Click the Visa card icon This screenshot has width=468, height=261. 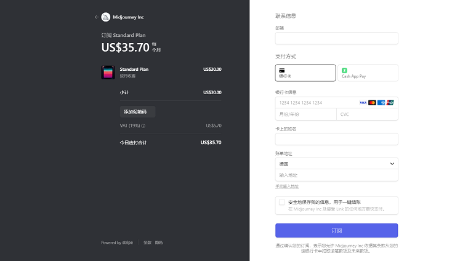363,103
